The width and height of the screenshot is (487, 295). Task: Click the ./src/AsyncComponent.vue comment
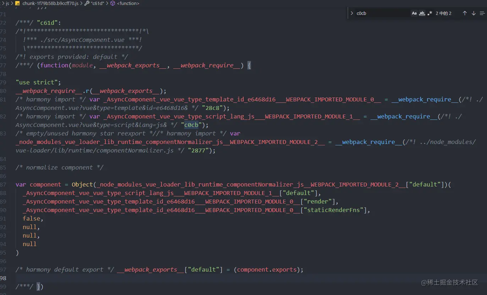click(82, 40)
